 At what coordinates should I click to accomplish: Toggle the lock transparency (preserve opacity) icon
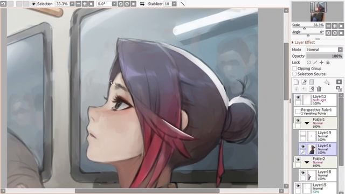(309, 63)
